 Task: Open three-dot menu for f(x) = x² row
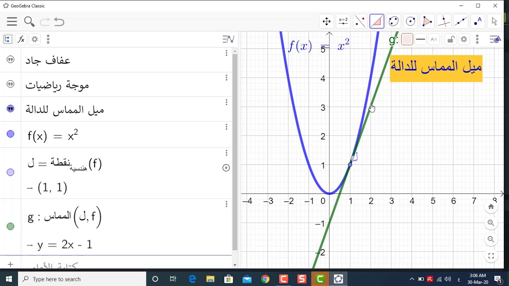click(226, 127)
